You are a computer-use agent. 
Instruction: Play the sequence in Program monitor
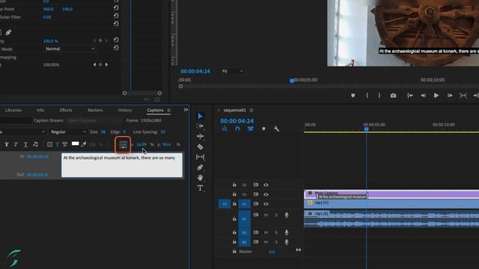pyautogui.click(x=436, y=96)
